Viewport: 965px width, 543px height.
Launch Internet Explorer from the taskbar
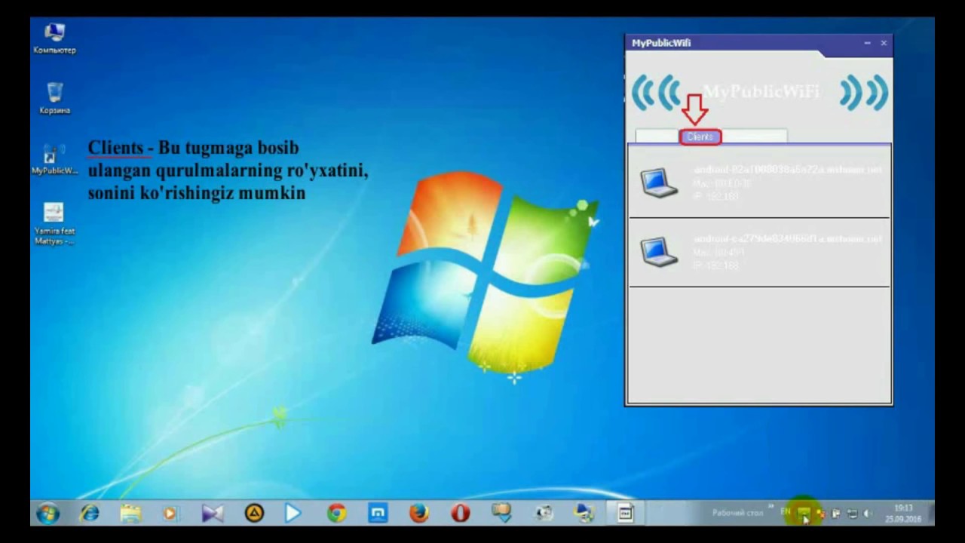click(90, 514)
